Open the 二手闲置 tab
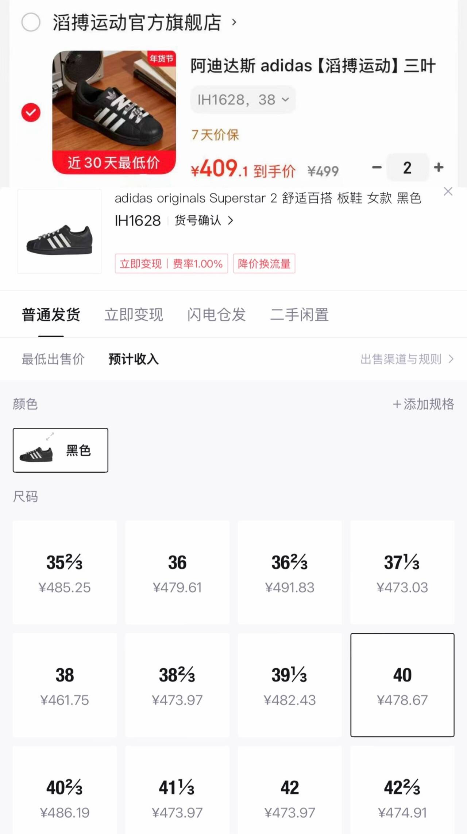The height and width of the screenshot is (834, 467). pos(299,315)
